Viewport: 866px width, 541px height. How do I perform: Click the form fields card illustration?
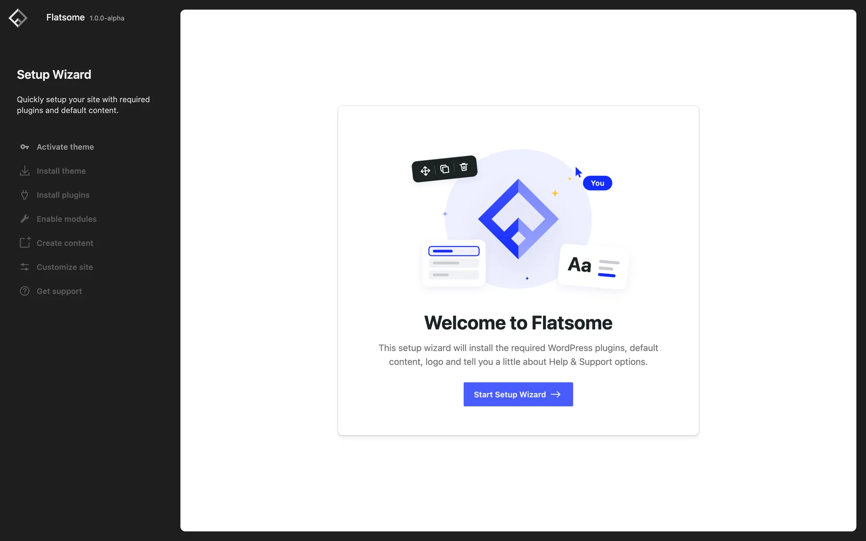(x=454, y=263)
